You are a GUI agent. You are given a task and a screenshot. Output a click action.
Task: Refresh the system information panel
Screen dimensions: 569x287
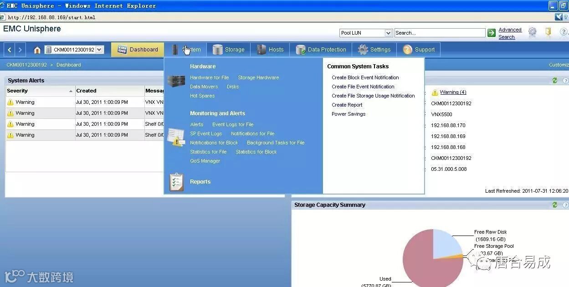point(554,81)
